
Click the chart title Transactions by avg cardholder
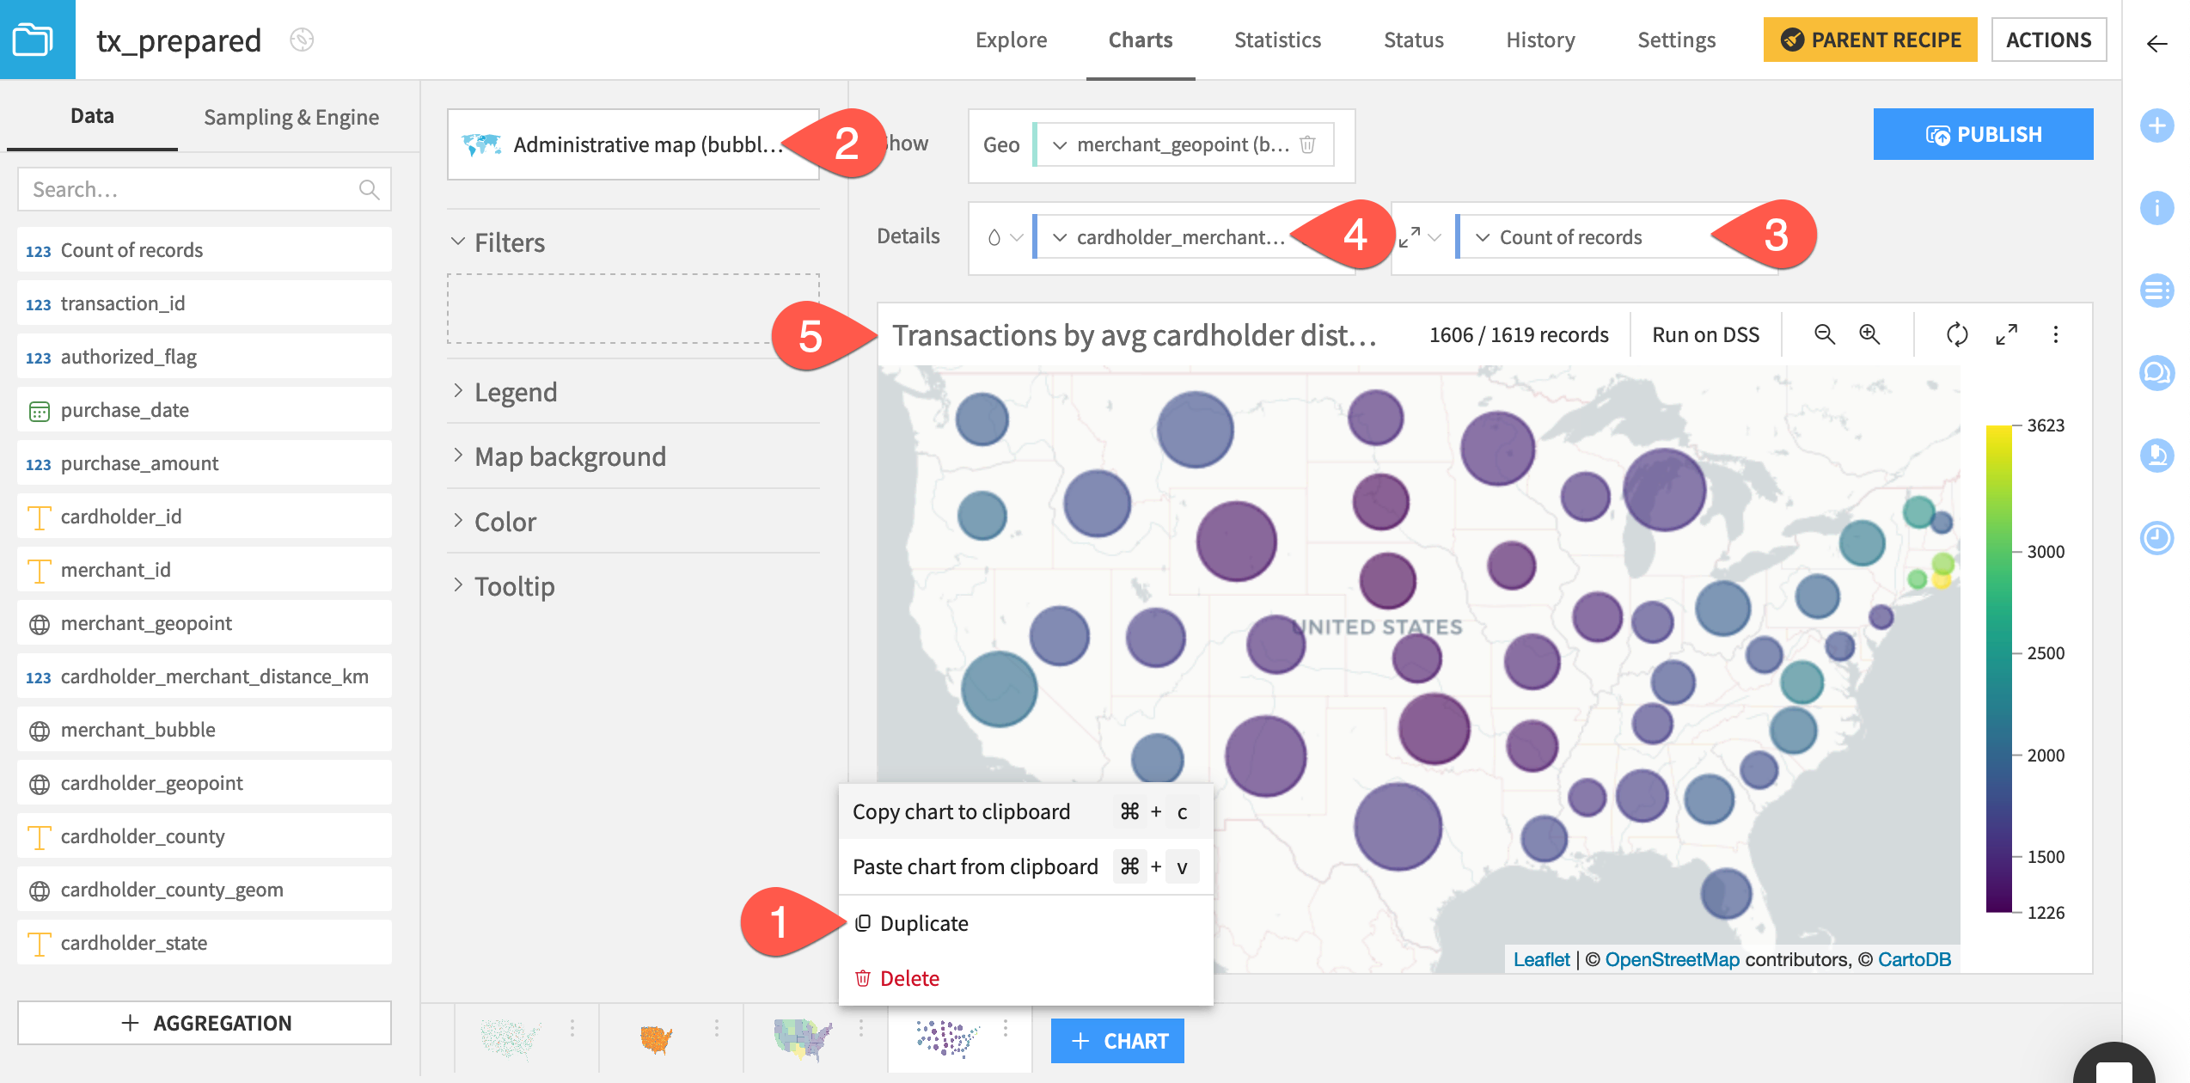[x=1135, y=335]
